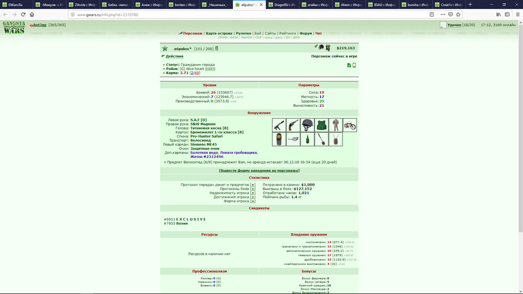Click the S&W Magnum revolver icon
Image resolution: width=523 pixels, height=294 pixels.
293,125
